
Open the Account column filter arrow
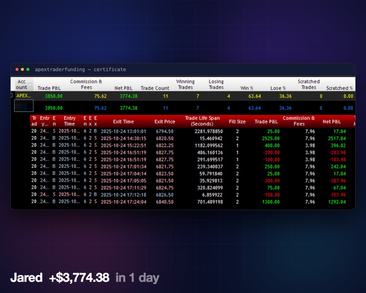click(30, 85)
